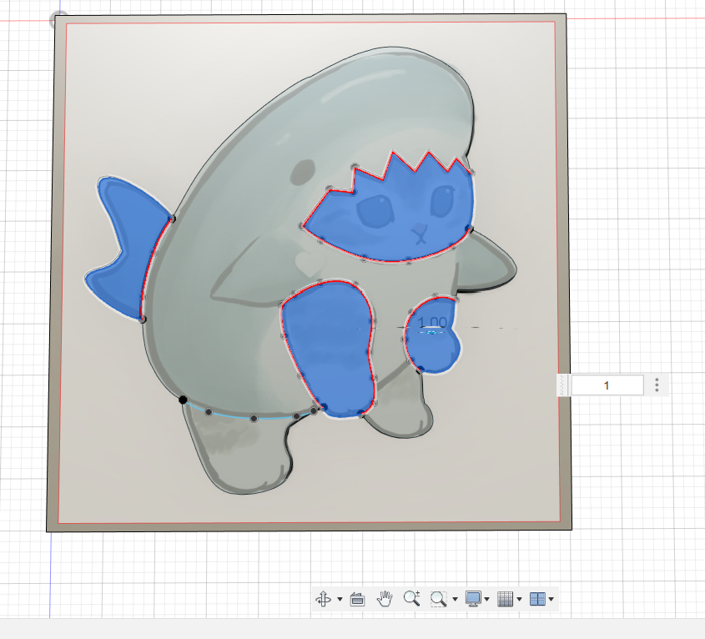Click the Viewports layout icon
The image size is (705, 639).
click(538, 599)
